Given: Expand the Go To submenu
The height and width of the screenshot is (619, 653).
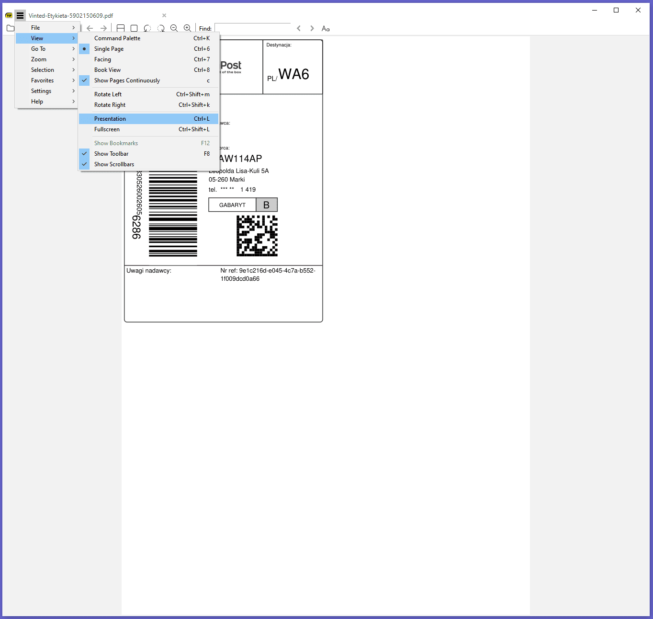Looking at the screenshot, I should click(x=46, y=49).
